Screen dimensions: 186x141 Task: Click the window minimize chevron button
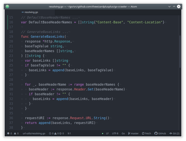[169, 6]
